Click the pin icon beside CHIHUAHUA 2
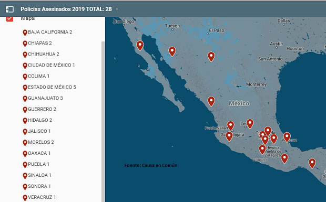326x202 pixels. [25, 55]
